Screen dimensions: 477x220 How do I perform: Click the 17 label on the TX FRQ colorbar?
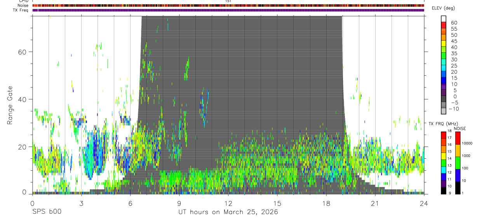(449, 138)
